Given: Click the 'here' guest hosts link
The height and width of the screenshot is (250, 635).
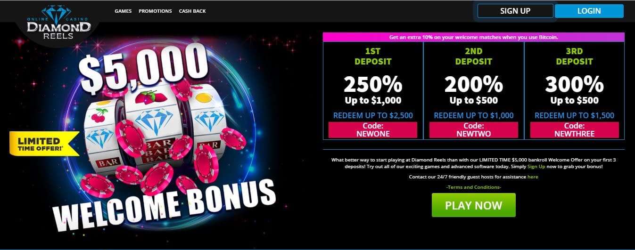Looking at the screenshot, I should click(533, 177).
